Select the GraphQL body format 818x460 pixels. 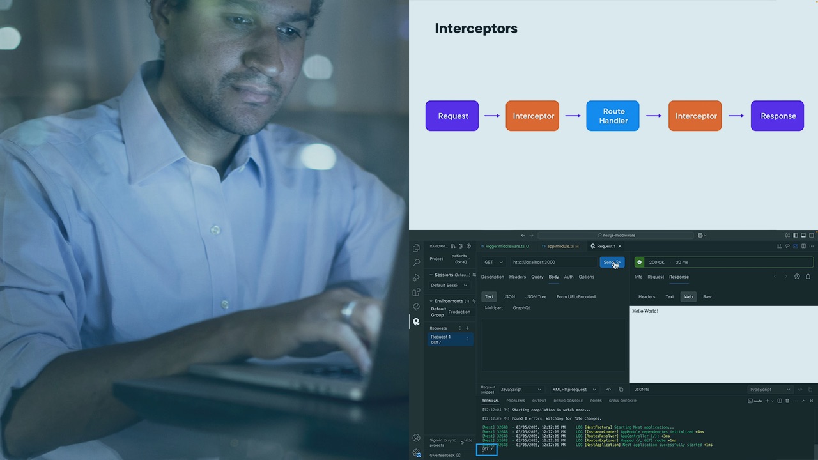tap(521, 307)
